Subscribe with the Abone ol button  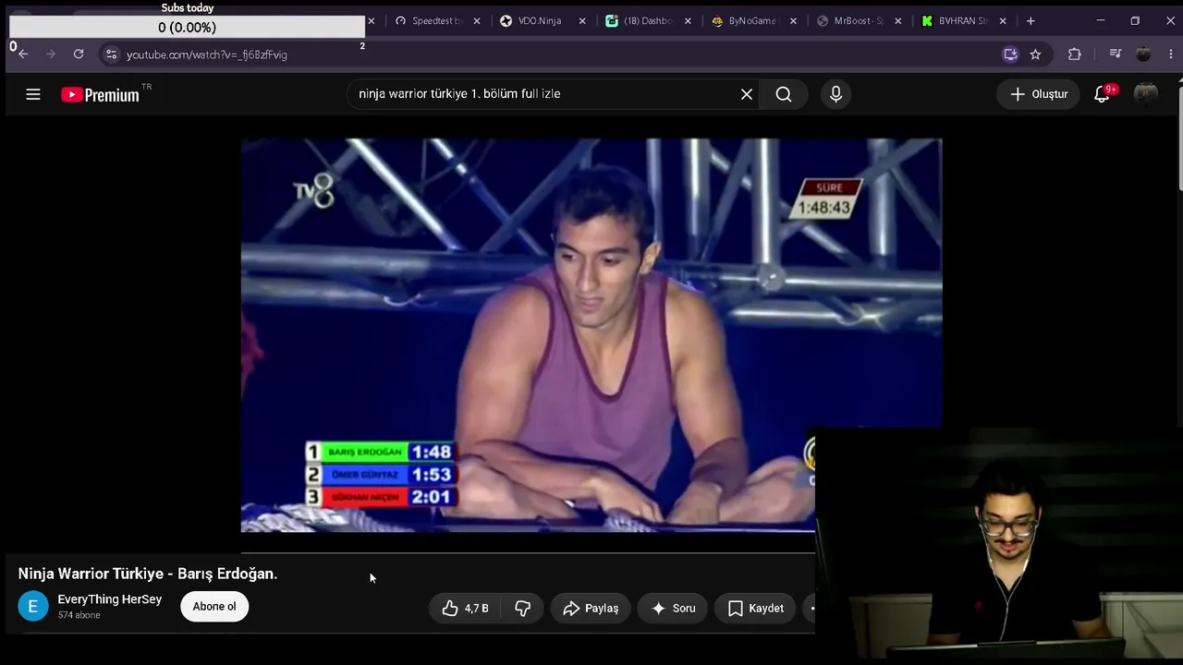[214, 607]
